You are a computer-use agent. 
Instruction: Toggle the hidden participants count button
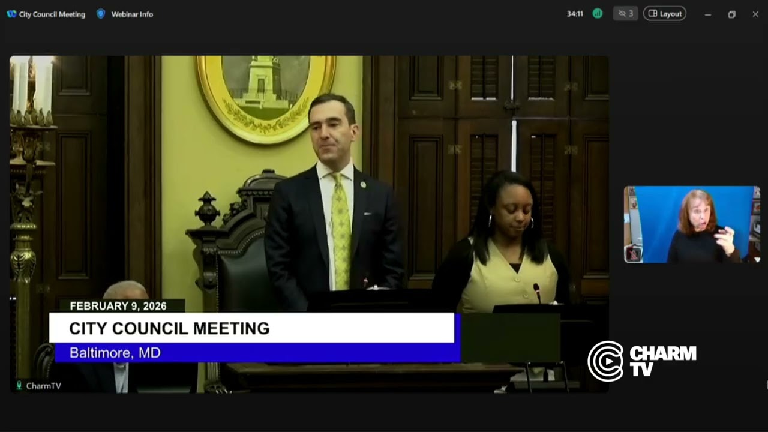[x=626, y=14]
